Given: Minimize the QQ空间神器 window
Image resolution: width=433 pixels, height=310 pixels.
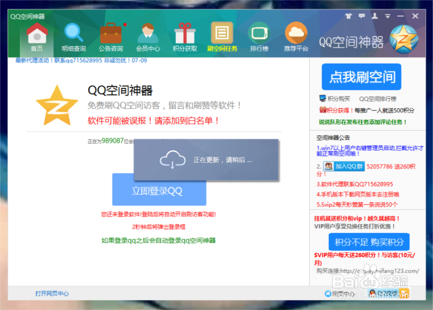Looking at the screenshot, I should [x=401, y=16].
